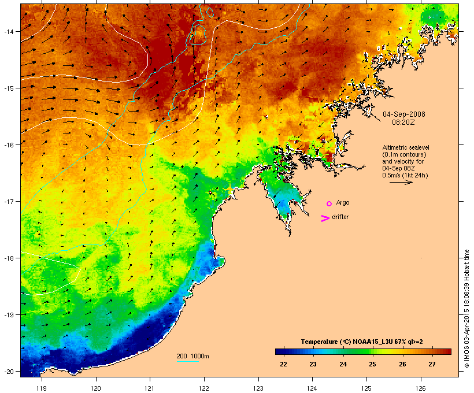Image resolution: width=474 pixels, height=393 pixels.
Task: Click the cyan 200 1000m bathymetry legend line
Action: tap(188, 361)
